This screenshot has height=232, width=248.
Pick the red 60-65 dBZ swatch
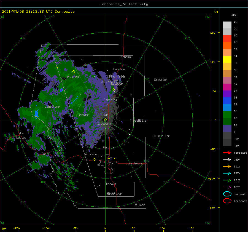click(x=227, y=39)
